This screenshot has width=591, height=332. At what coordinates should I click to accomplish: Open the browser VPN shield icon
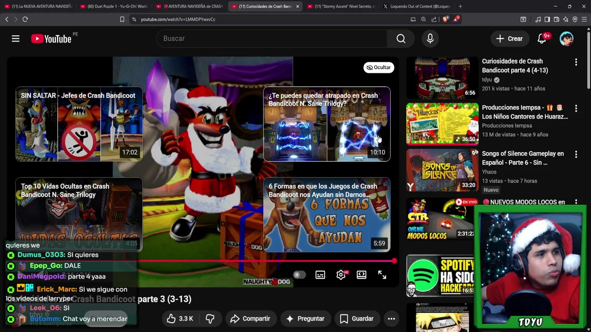click(575, 19)
